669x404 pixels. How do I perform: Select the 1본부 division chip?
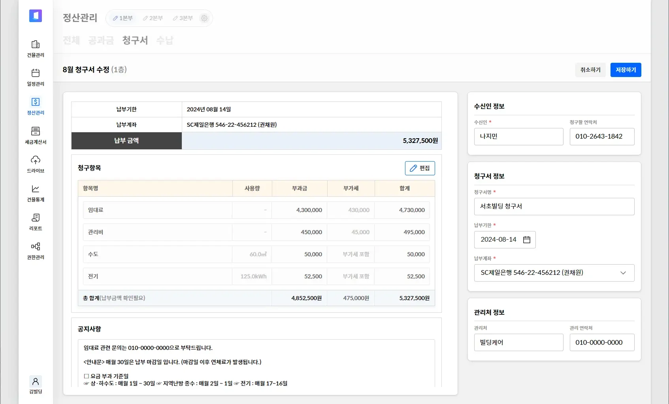tap(122, 18)
